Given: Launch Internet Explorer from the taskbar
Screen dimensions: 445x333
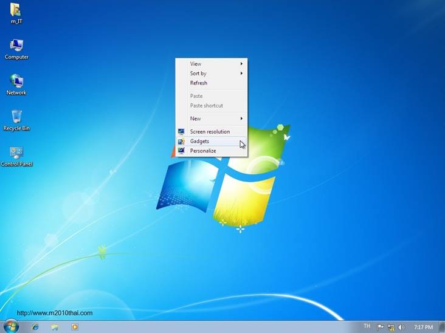Looking at the screenshot, I should 35,327.
